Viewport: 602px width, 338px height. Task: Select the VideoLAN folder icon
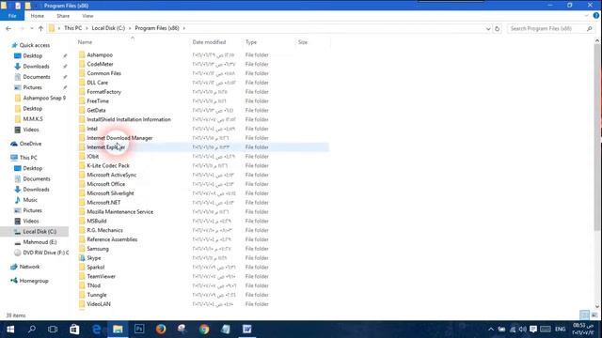pos(82,304)
